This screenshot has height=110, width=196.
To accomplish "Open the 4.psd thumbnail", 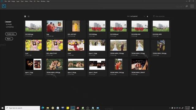I will [x=76, y=45].
